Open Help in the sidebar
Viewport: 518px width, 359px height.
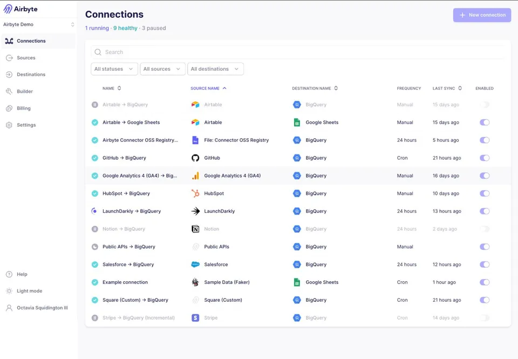click(x=39, y=274)
